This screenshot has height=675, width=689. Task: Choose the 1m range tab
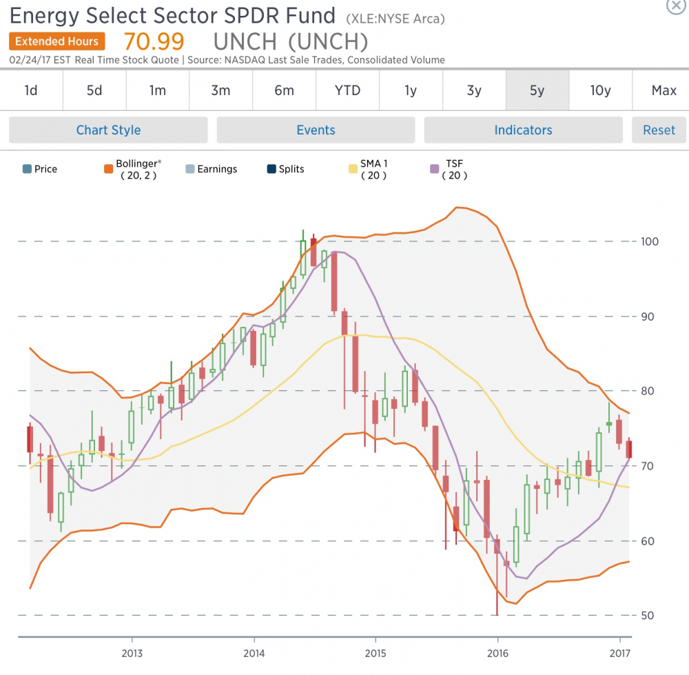tap(158, 90)
